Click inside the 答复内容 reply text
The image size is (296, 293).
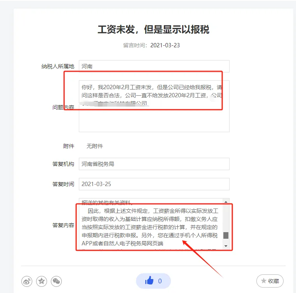[151, 224]
